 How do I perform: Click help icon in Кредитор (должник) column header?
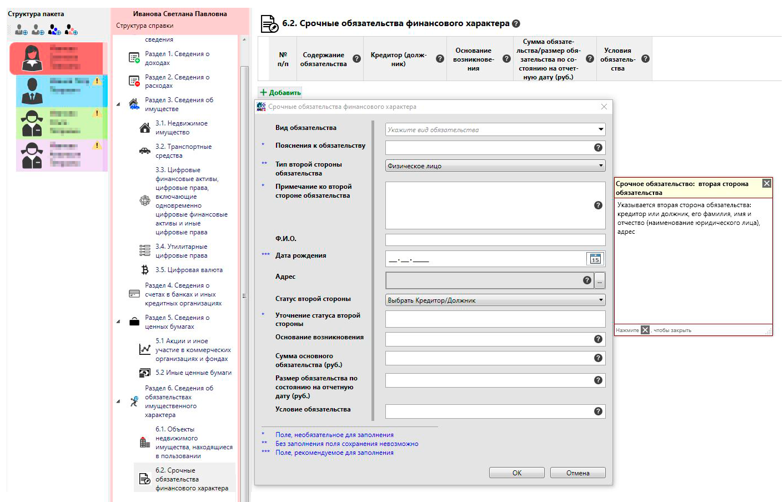440,58
